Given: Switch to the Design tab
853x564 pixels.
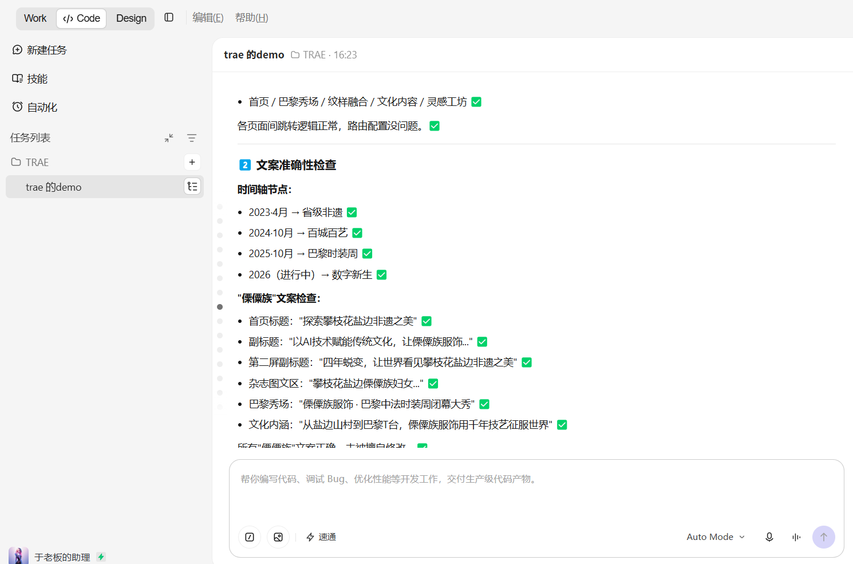Looking at the screenshot, I should click(x=131, y=18).
